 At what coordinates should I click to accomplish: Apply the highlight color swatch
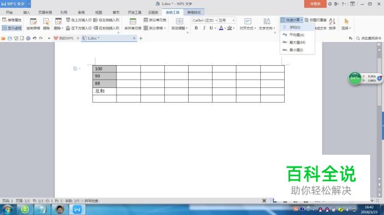click(x=230, y=28)
